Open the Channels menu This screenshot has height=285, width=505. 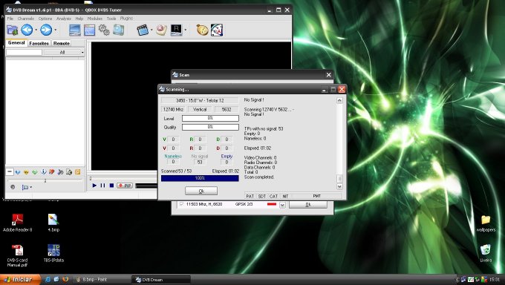tap(26, 19)
